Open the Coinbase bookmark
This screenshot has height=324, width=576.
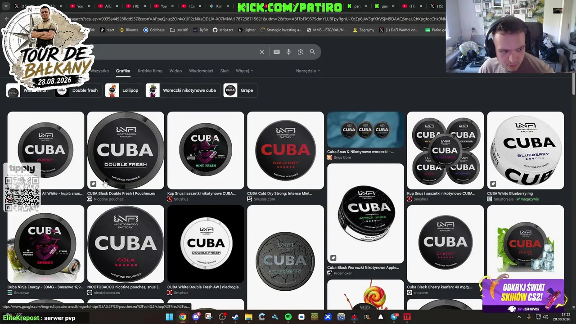[154, 30]
